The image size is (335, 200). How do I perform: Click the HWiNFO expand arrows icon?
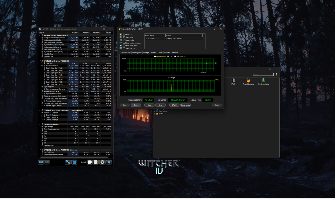click(41, 162)
